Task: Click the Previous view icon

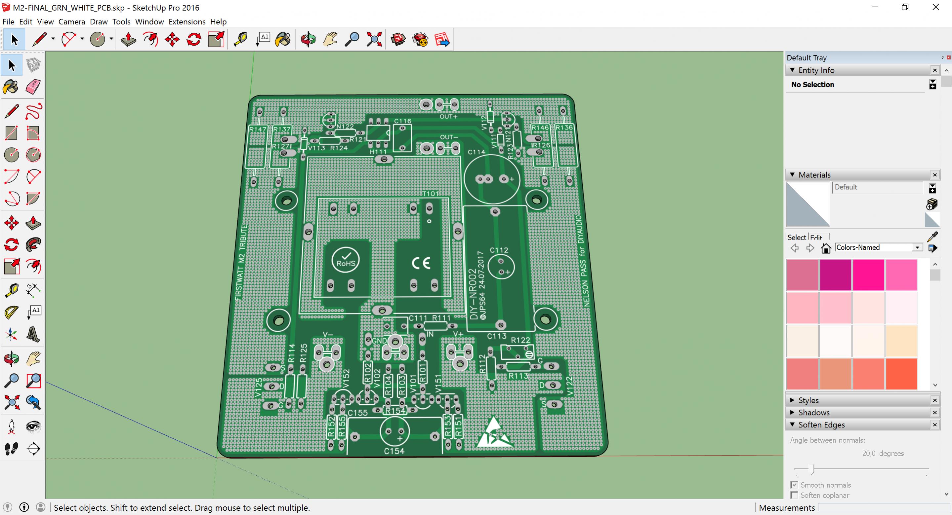Action: click(x=33, y=402)
